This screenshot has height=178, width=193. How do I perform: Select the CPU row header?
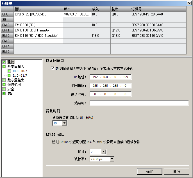click(7, 14)
